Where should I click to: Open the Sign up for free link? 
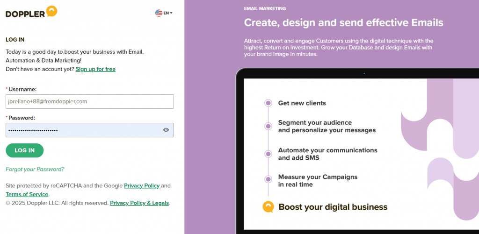(95, 69)
